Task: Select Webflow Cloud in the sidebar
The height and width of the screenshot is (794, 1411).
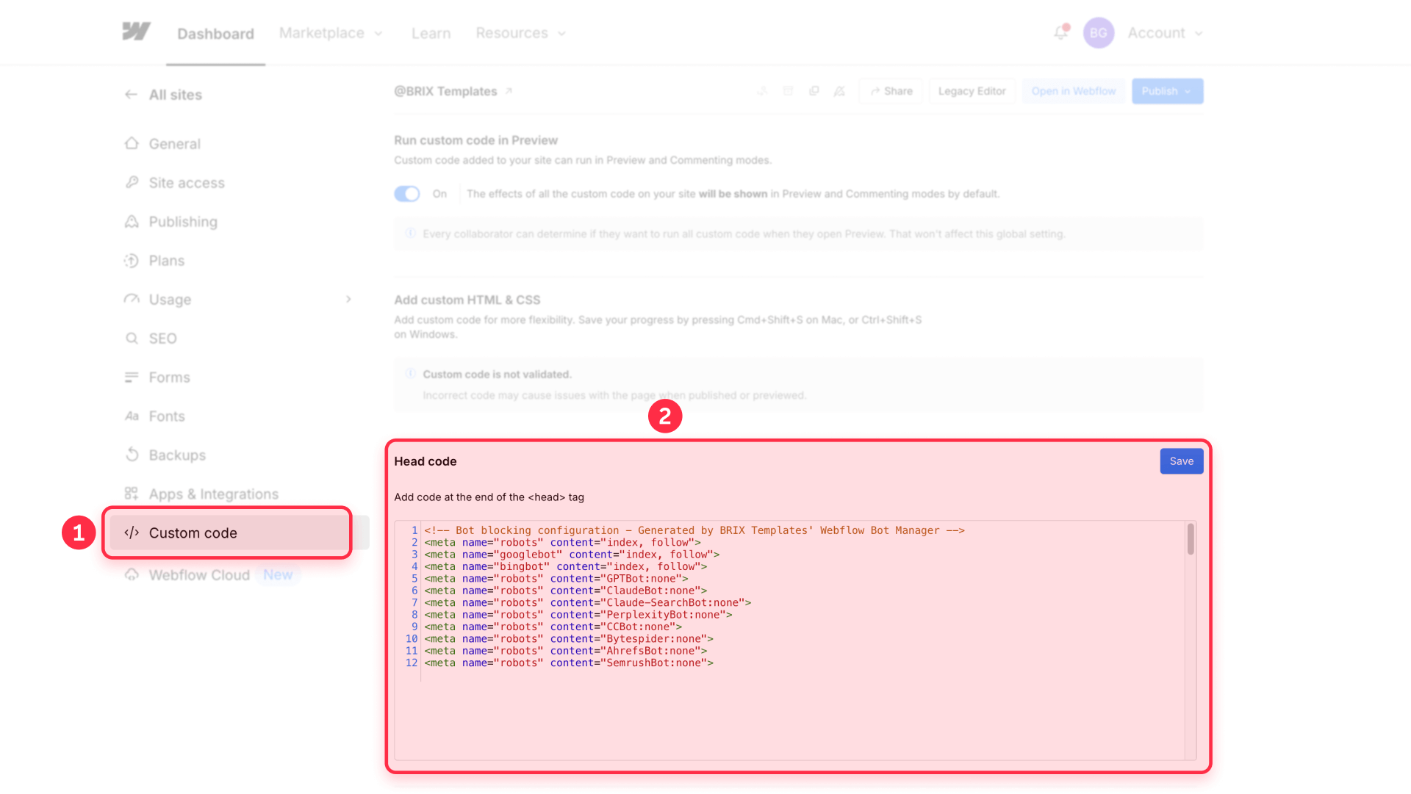Action: (x=199, y=575)
